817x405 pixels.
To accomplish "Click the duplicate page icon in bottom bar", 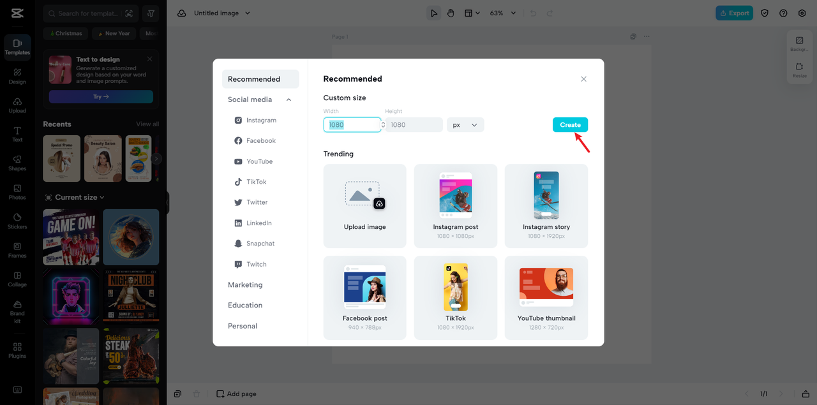I will tap(177, 394).
